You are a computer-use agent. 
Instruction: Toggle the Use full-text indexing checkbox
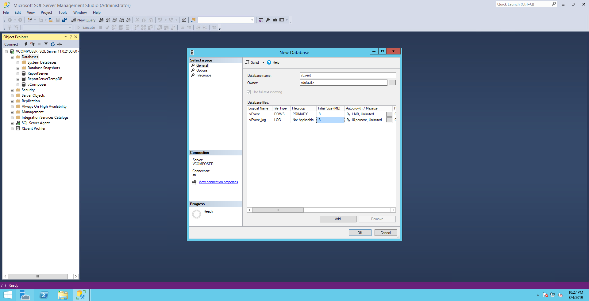click(249, 92)
